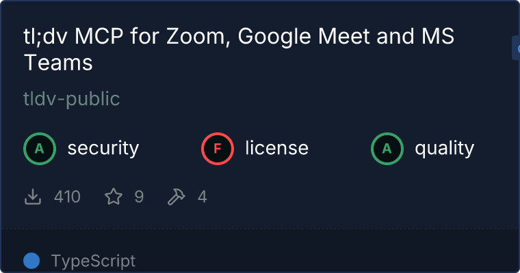
Task: Click blank footer area right of TypeScript
Action: [x=328, y=259]
